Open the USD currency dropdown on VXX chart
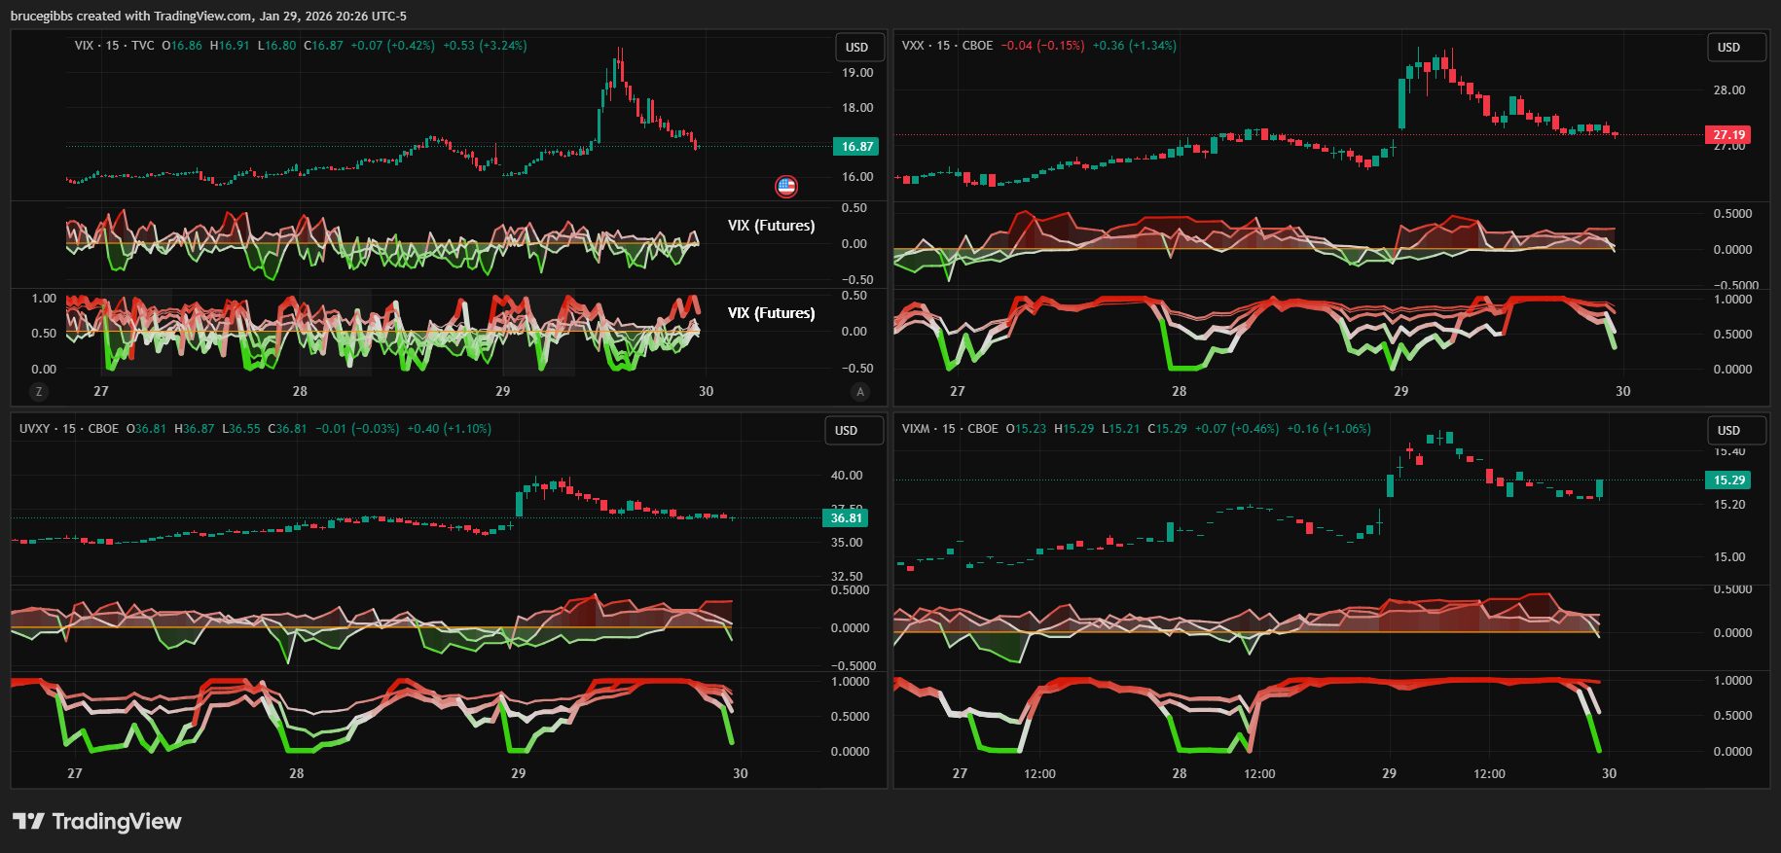Screen dimensions: 1781x853 [1729, 48]
